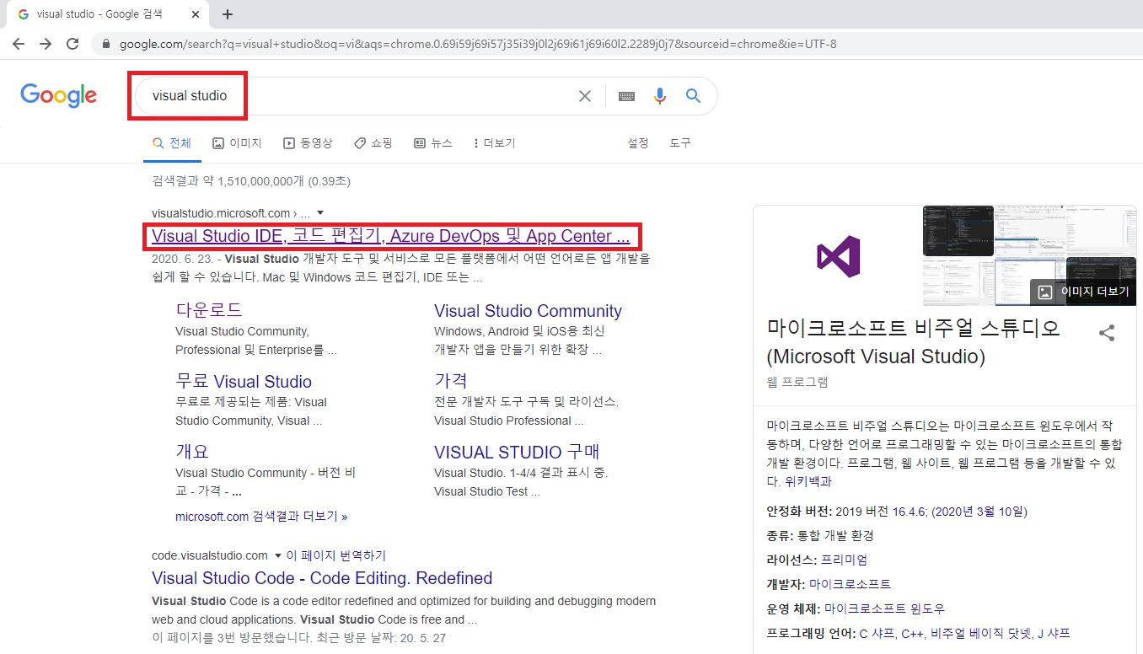The width and height of the screenshot is (1143, 654).
Task: Open the VISUAL STUDIO 구매 sitelink
Action: pos(517,452)
